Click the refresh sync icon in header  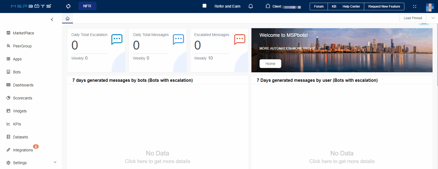(68, 6)
